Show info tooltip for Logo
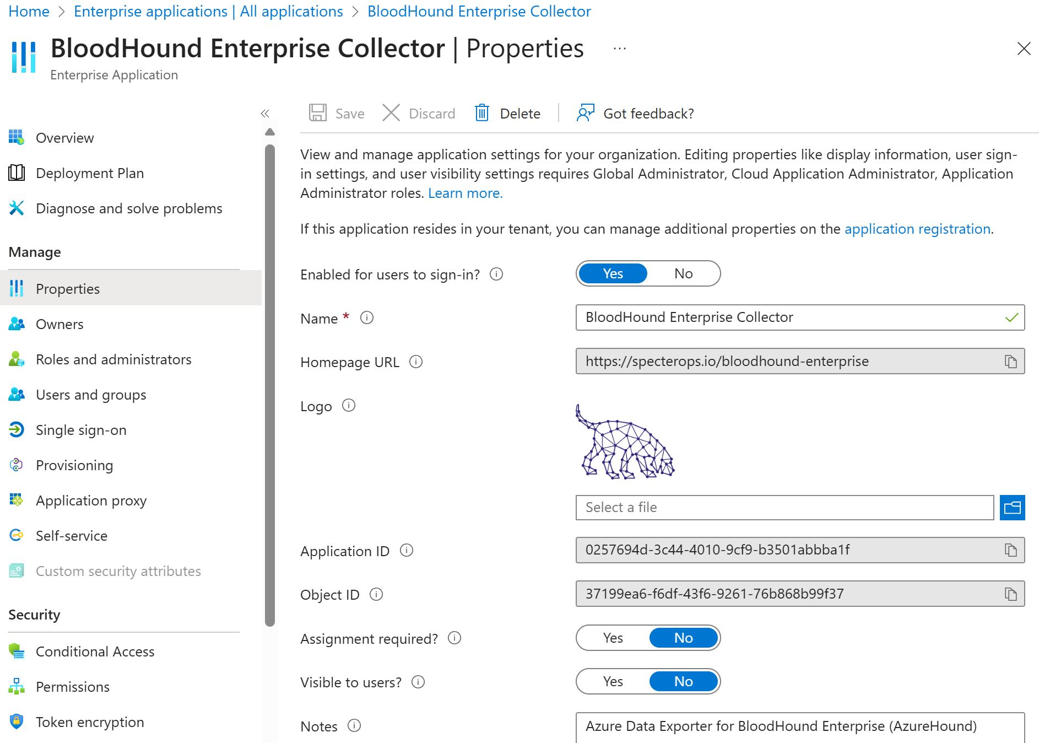Screen dimensions: 1039x743 (349, 405)
